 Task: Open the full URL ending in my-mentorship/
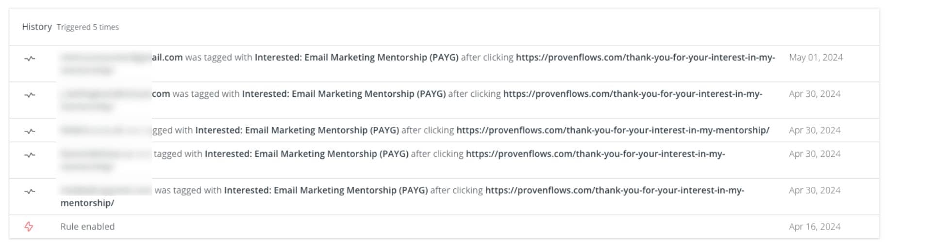click(x=613, y=130)
